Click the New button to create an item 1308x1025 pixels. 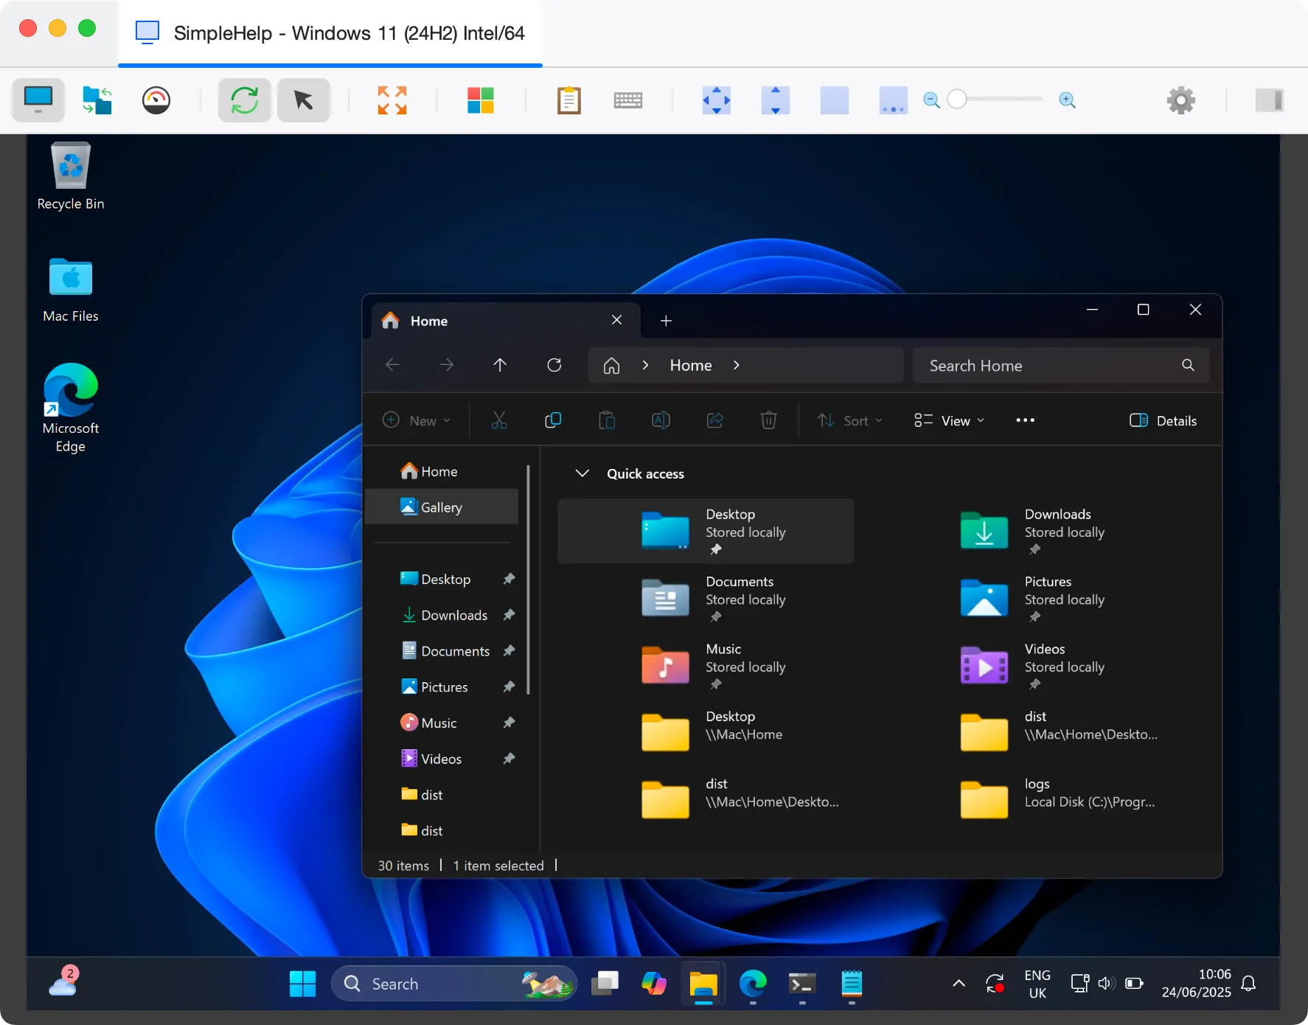pos(417,420)
